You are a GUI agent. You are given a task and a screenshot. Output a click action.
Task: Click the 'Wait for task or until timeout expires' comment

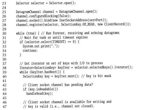(x=56, y=37)
